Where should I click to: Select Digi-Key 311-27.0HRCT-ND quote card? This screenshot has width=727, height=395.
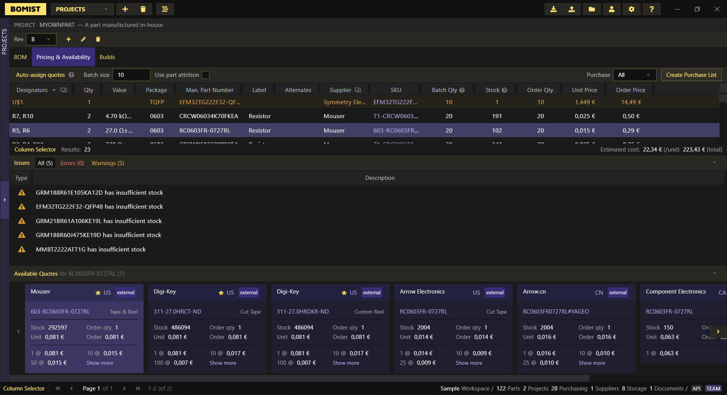(207, 328)
